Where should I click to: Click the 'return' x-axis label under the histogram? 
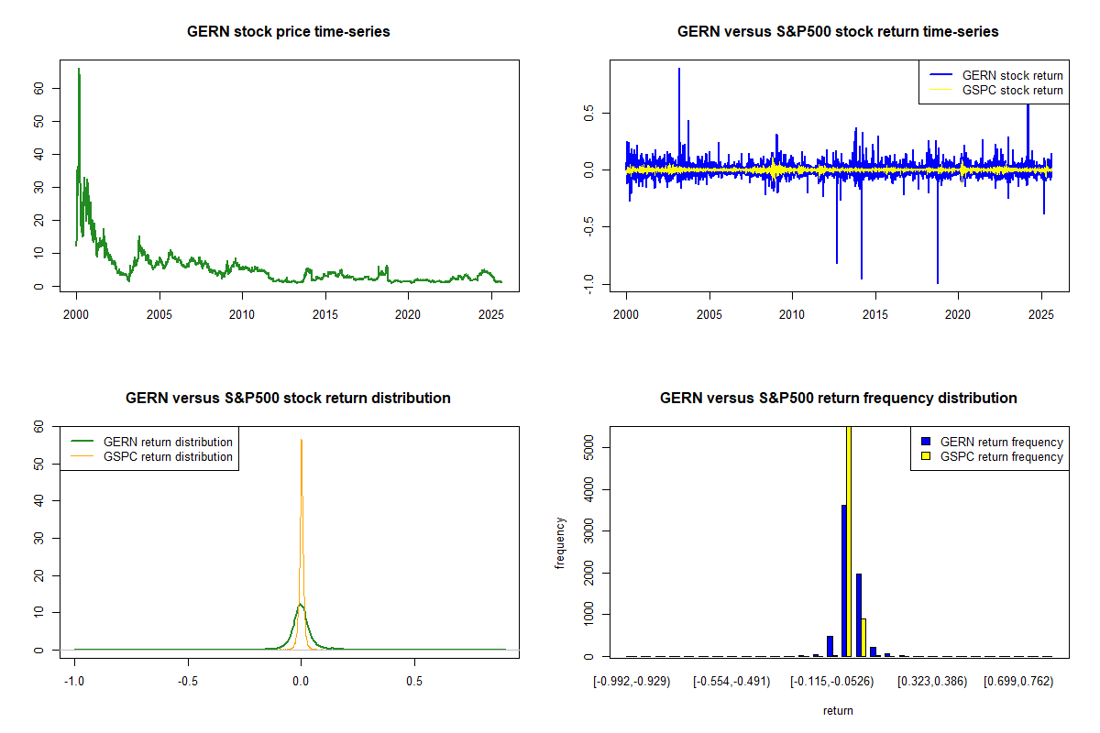point(838,710)
